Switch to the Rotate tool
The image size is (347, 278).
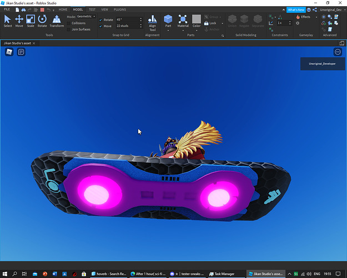point(42,21)
